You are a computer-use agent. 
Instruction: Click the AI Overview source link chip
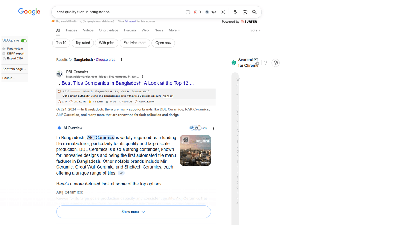121,173
